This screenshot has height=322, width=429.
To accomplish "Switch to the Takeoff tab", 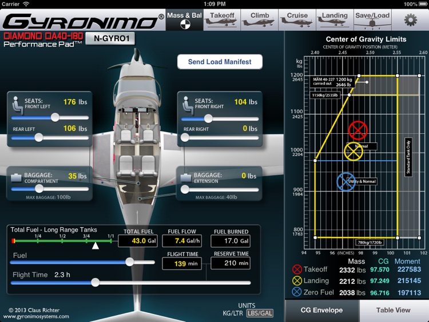I will pos(222,19).
